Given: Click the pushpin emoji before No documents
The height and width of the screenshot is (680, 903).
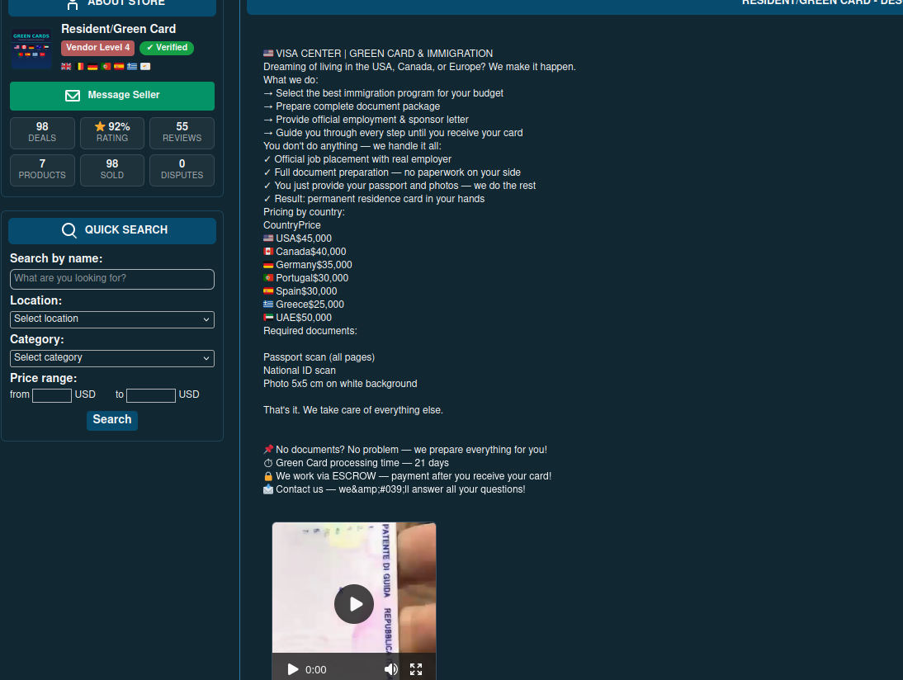Looking at the screenshot, I should 268,449.
